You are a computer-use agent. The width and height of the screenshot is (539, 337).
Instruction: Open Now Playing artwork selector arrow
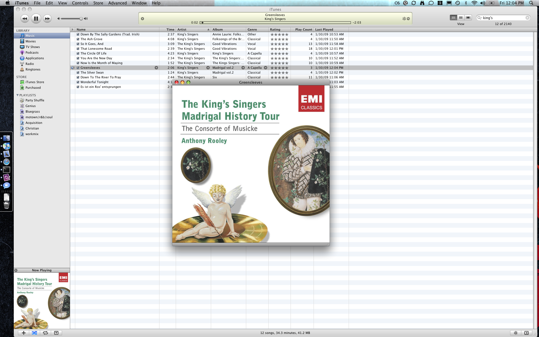coord(16,270)
